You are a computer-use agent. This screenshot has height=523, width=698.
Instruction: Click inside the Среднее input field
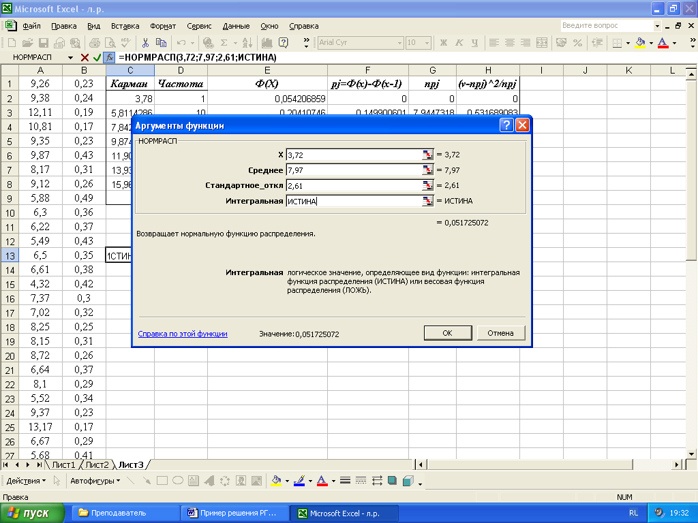pos(354,170)
